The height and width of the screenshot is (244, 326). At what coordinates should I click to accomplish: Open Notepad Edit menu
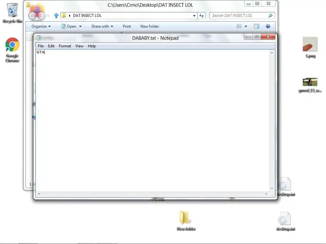(51, 46)
